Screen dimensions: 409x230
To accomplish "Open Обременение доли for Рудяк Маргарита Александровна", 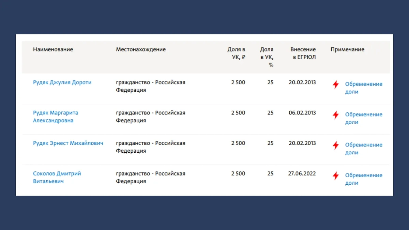I will 363,118.
